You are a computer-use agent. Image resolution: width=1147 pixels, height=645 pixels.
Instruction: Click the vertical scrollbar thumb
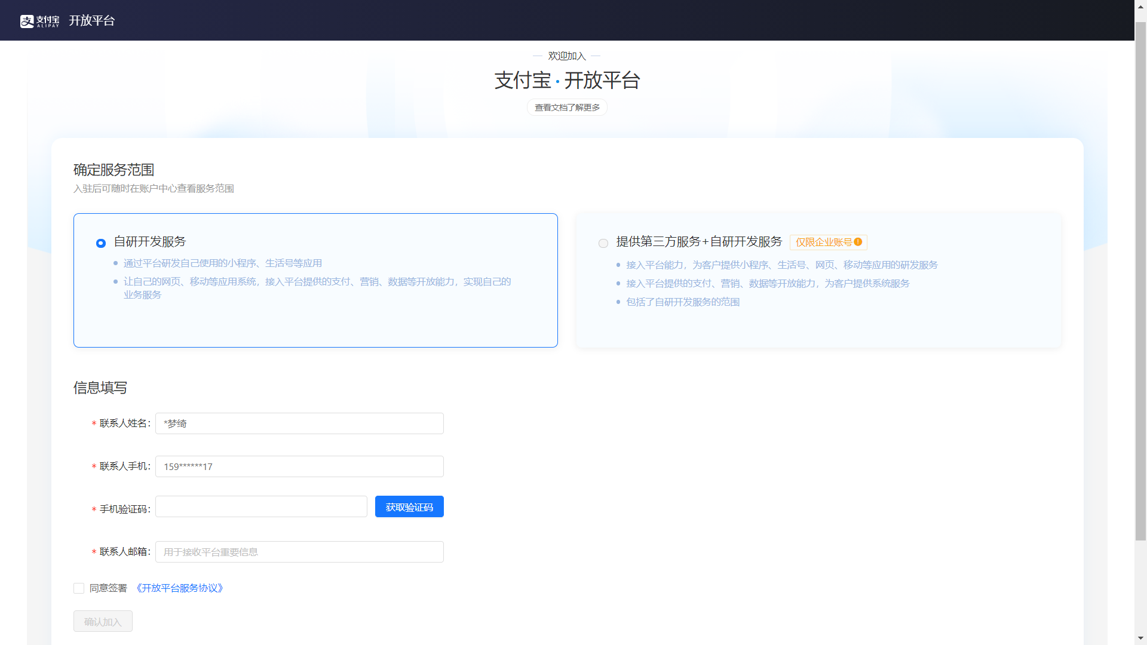coord(1140,281)
